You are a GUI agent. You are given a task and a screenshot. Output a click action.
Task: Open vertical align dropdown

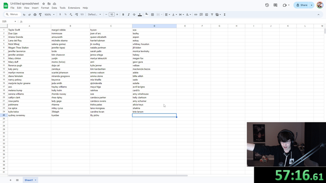click(174, 15)
